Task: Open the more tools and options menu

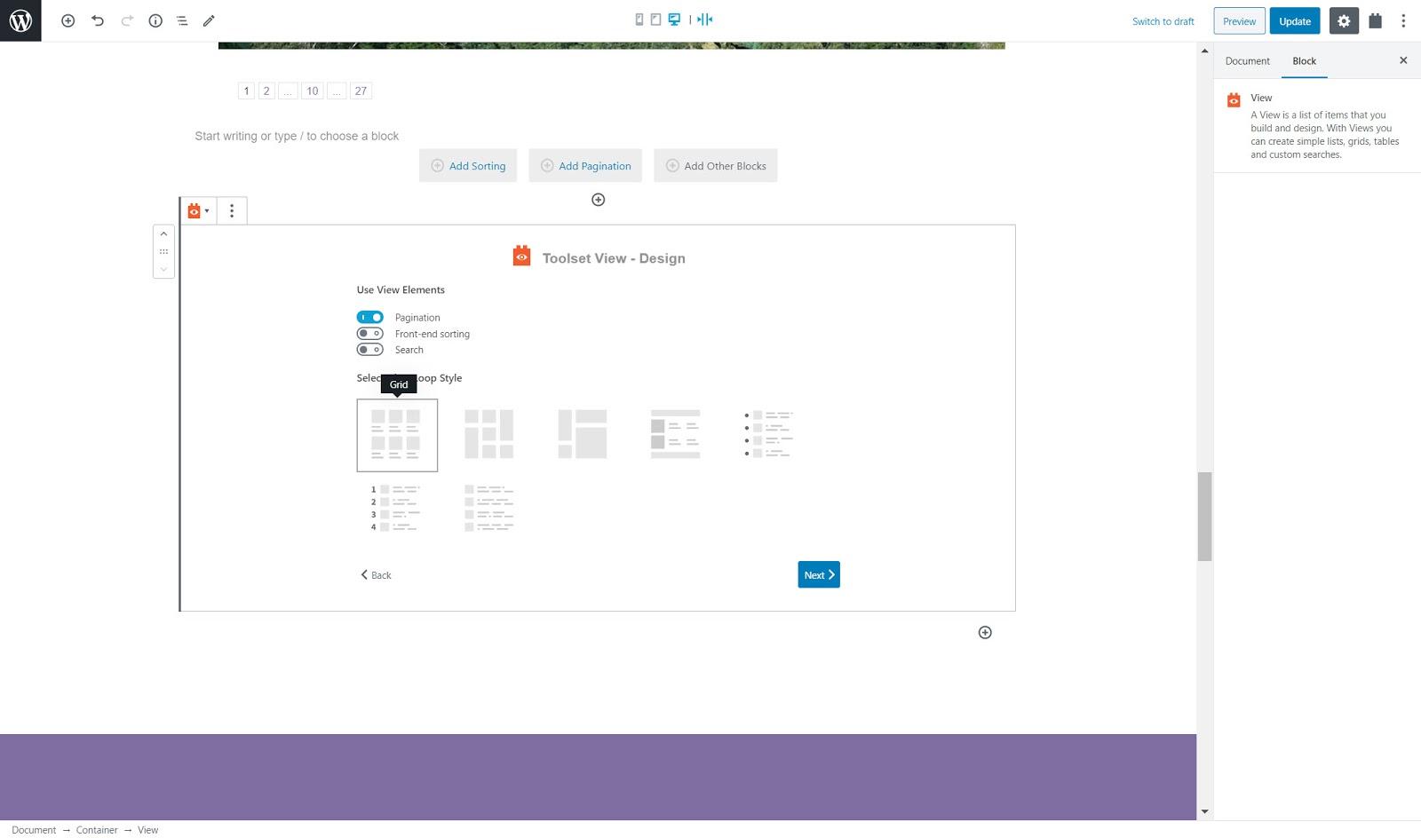Action: [x=1403, y=20]
